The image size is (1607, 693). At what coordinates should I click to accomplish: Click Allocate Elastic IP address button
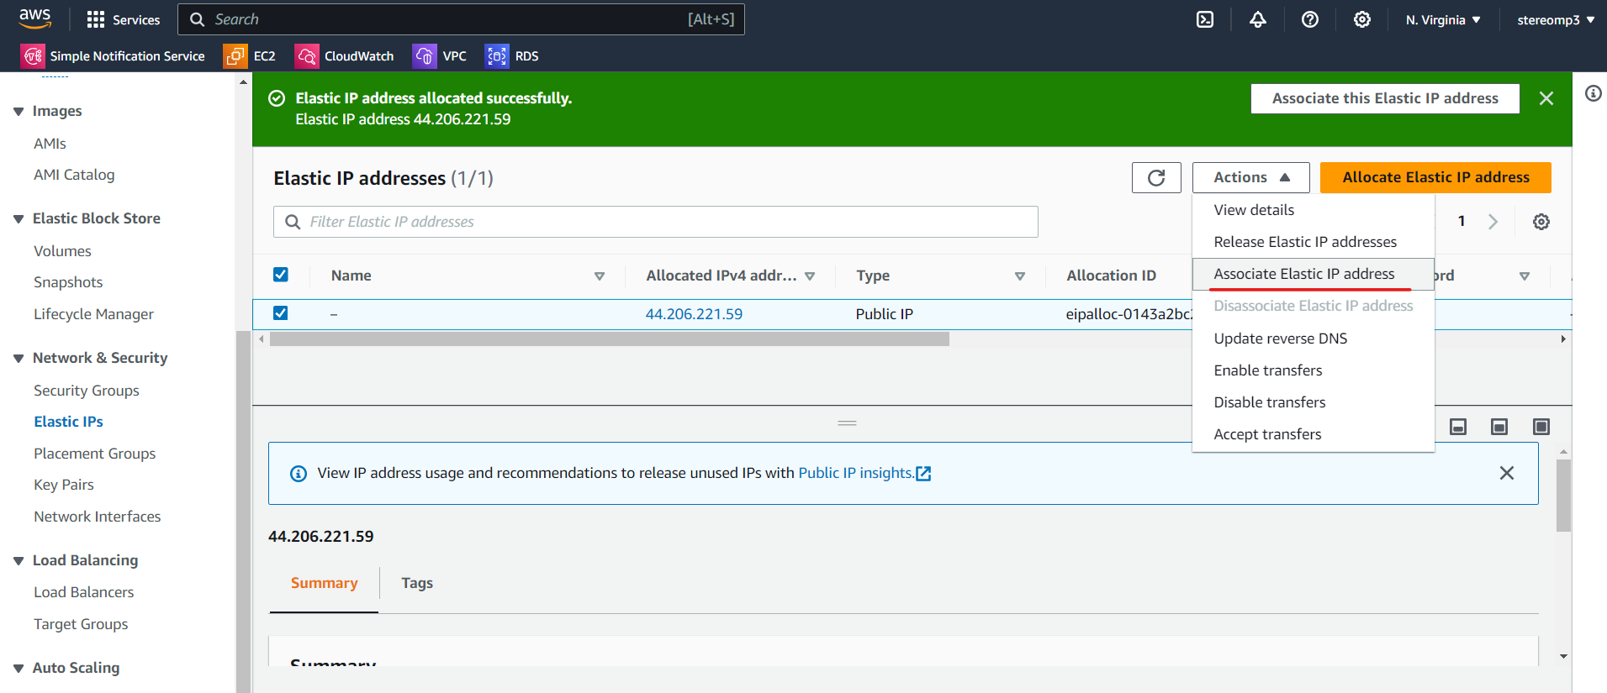click(x=1435, y=177)
